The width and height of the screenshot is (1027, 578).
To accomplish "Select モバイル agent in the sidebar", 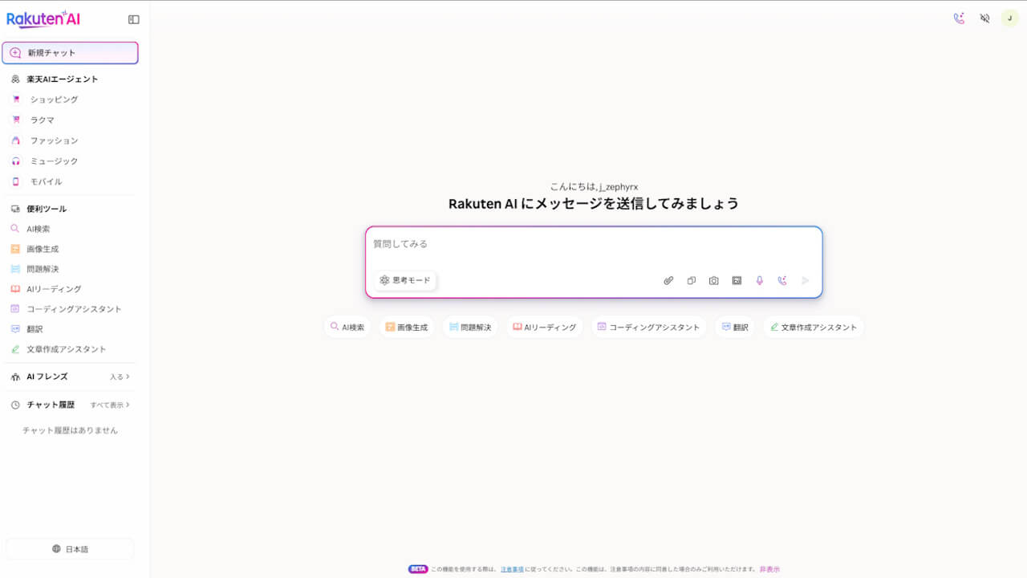I will (x=46, y=181).
